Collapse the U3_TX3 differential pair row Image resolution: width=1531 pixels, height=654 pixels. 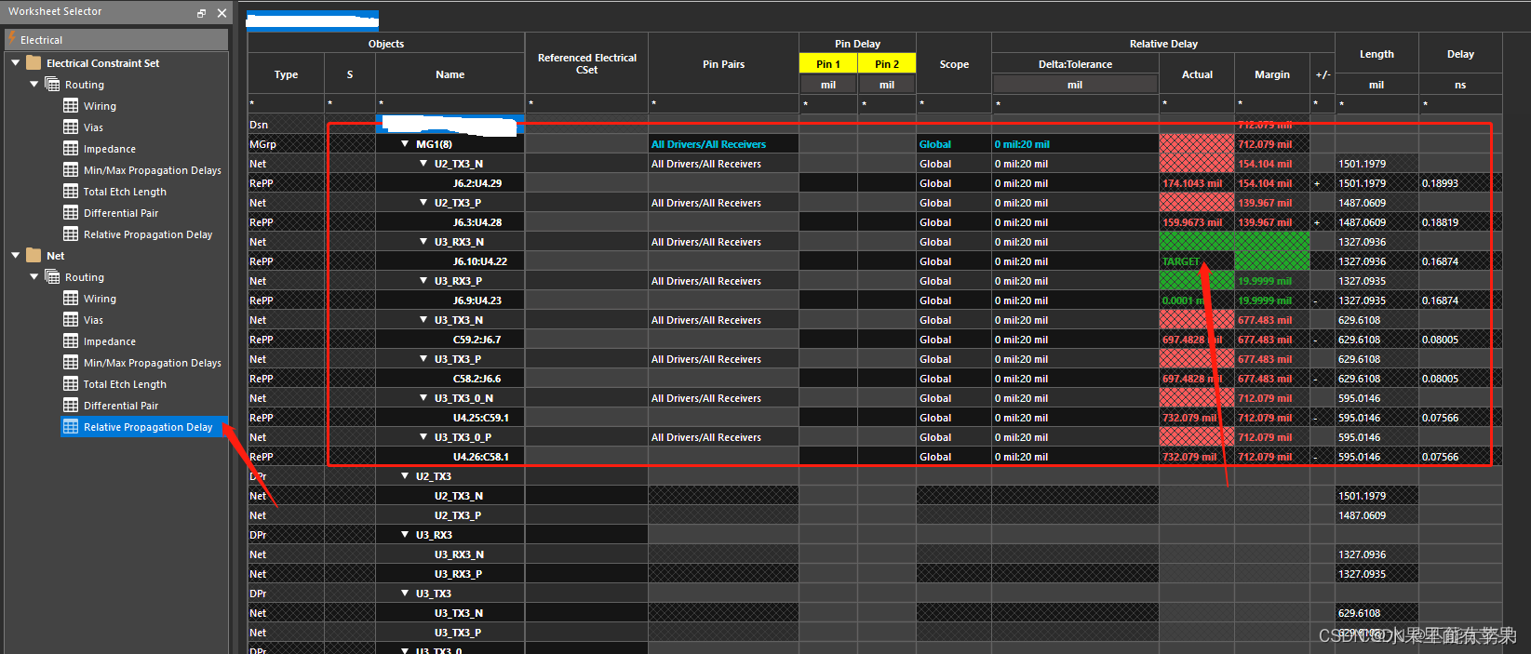405,594
